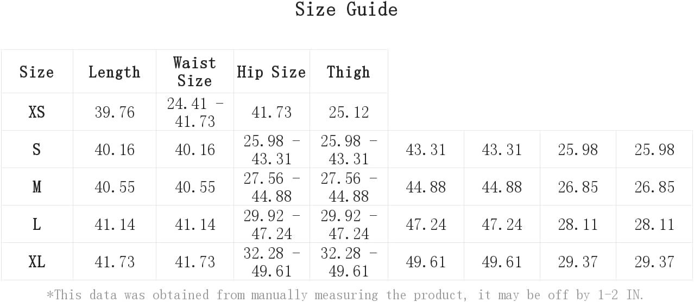Select the XS size row label
The width and height of the screenshot is (694, 302).
tap(36, 112)
